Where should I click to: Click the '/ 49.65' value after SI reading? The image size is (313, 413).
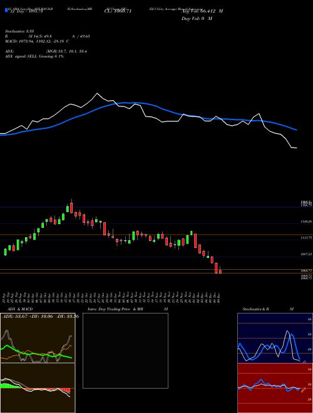pos(83,36)
